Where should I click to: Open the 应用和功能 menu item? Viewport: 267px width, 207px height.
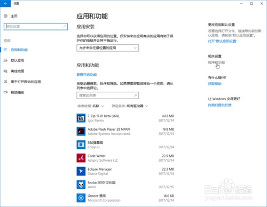[19, 50]
